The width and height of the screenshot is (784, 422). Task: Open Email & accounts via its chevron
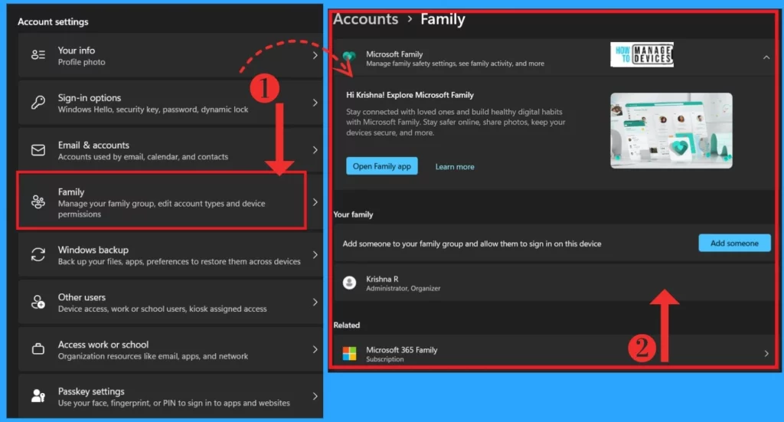click(x=315, y=150)
